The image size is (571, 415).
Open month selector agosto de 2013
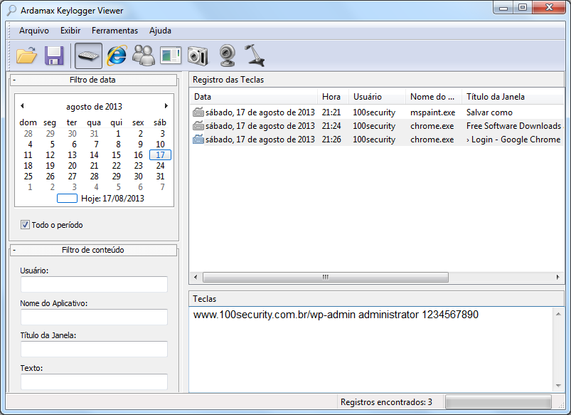point(94,107)
